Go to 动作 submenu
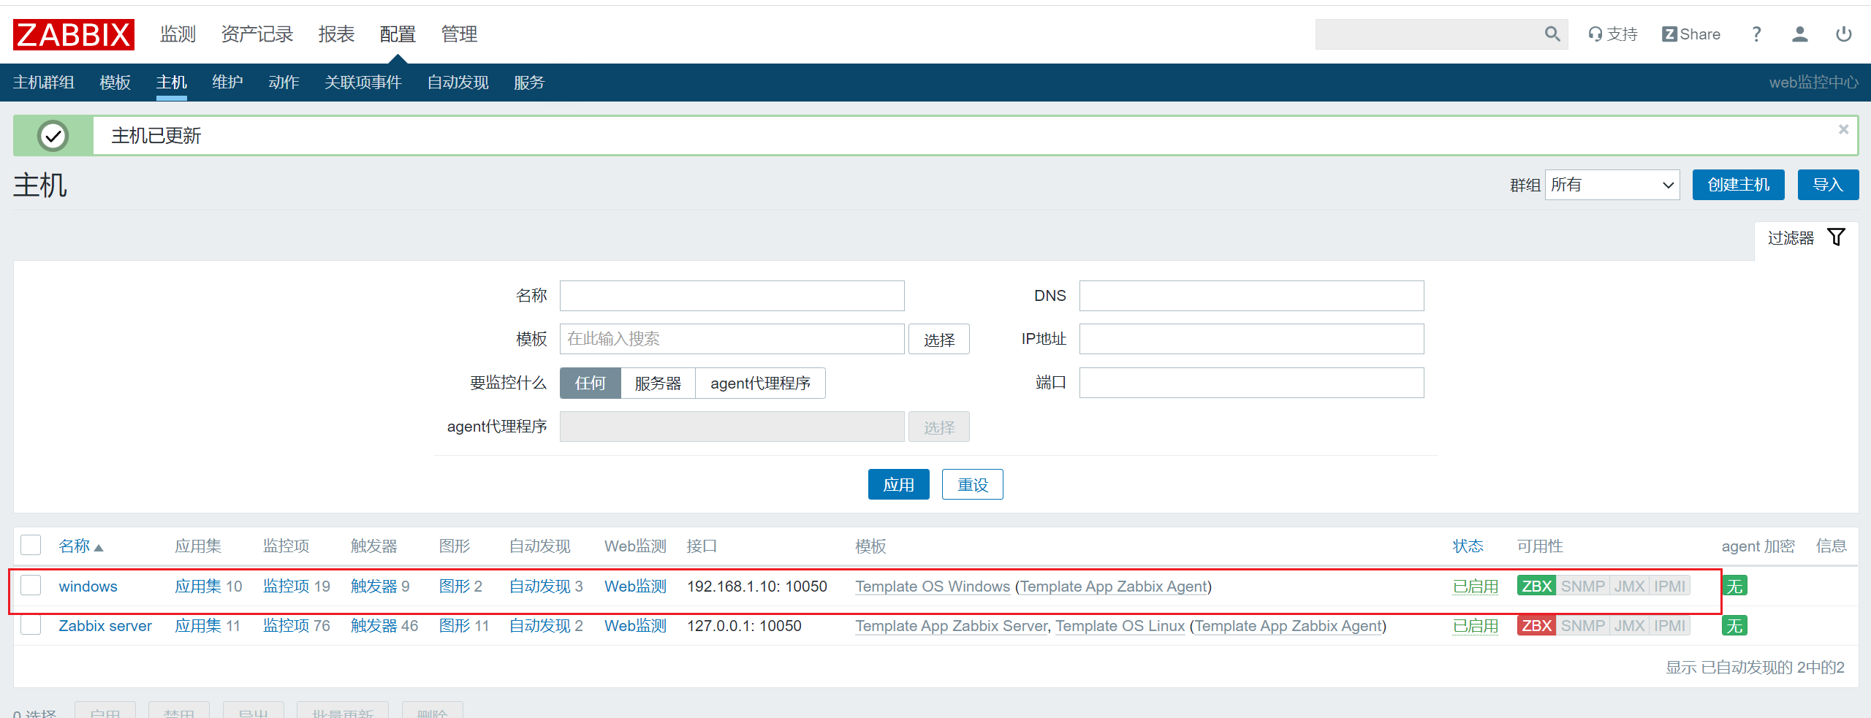 284,83
